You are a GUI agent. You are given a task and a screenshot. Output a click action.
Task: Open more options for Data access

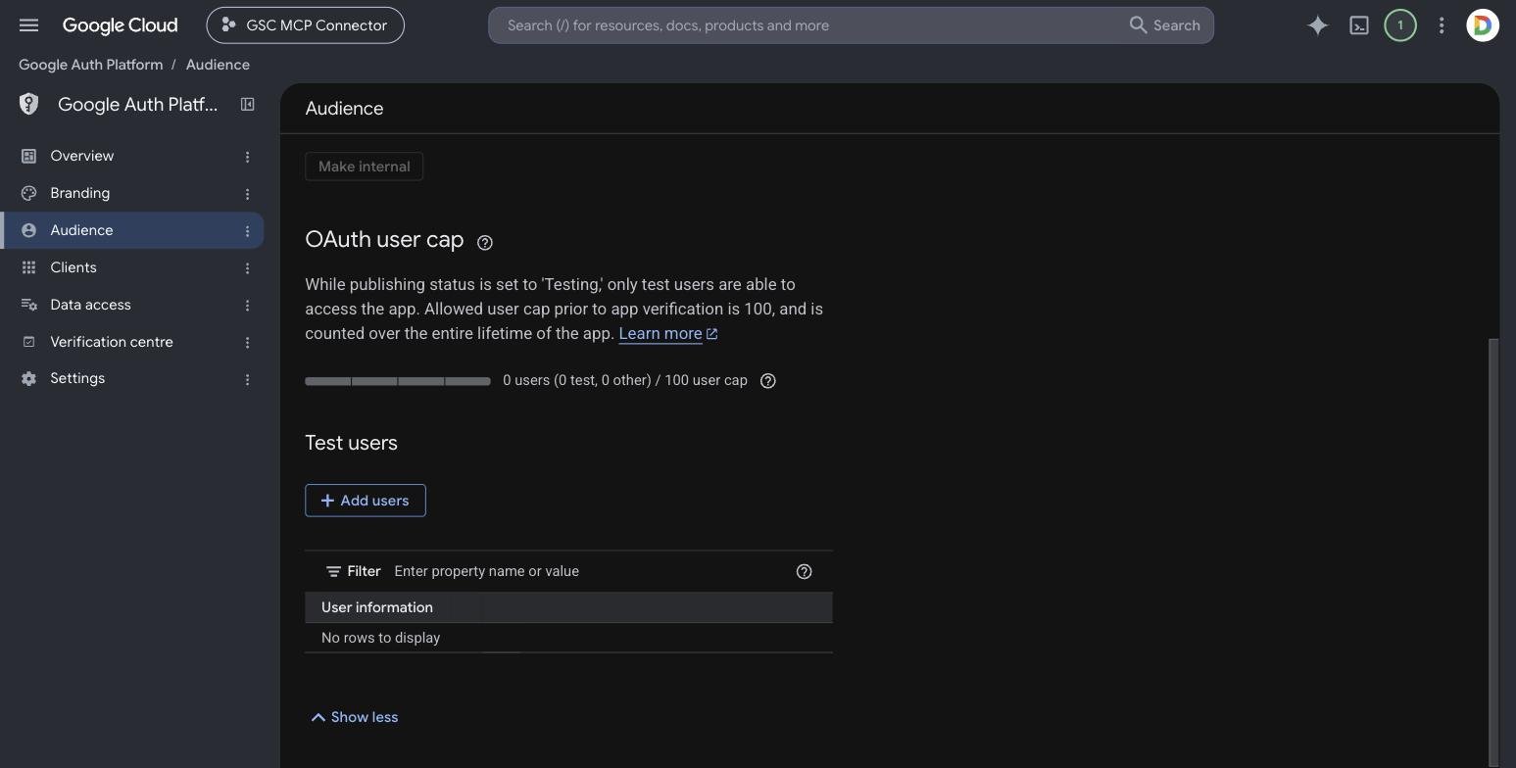pyautogui.click(x=247, y=306)
